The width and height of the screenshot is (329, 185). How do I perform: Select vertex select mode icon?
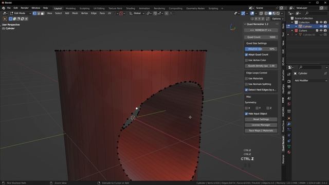34,13
